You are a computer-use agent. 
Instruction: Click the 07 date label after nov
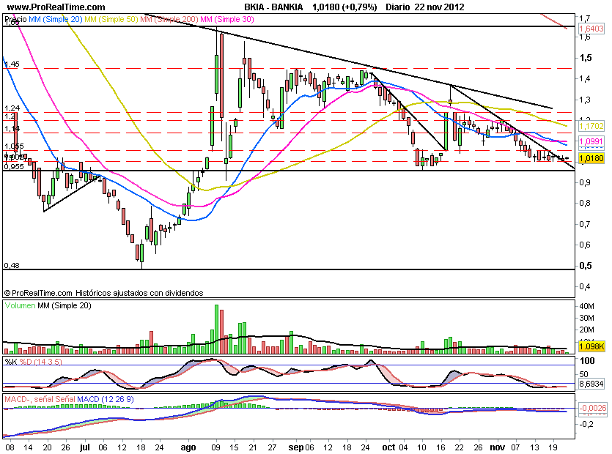click(x=516, y=447)
